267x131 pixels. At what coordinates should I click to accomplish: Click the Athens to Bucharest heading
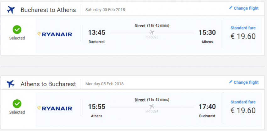[48, 84]
